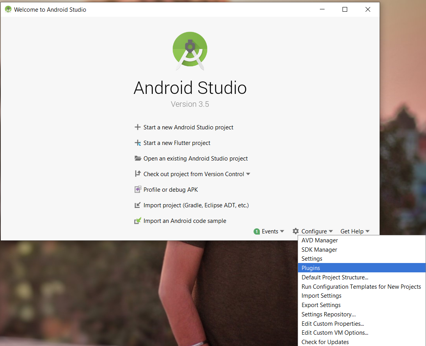Click the Android Studio logo image
This screenshot has height=346, width=426.
pyautogui.click(x=190, y=51)
